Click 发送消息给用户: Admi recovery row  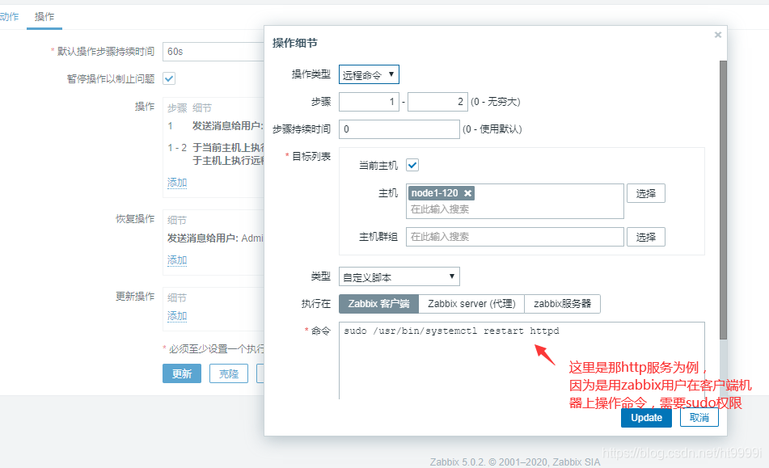pos(215,238)
